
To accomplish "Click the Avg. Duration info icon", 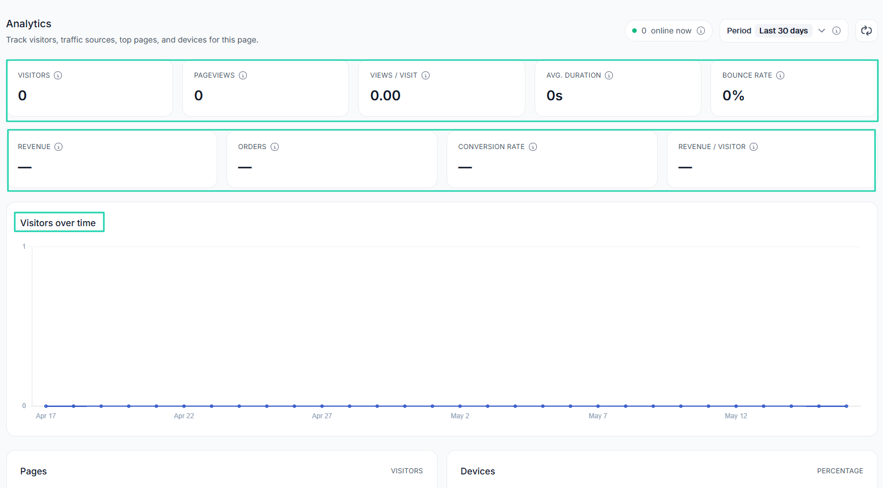I will 609,75.
